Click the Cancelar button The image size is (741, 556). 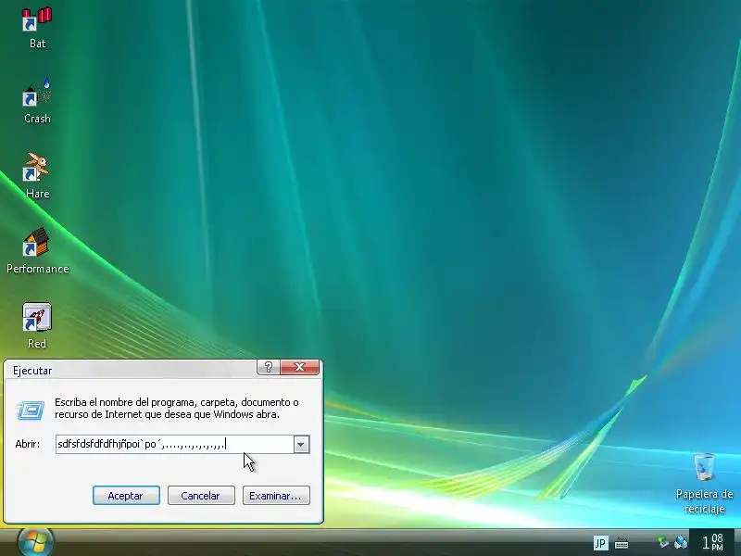point(201,496)
